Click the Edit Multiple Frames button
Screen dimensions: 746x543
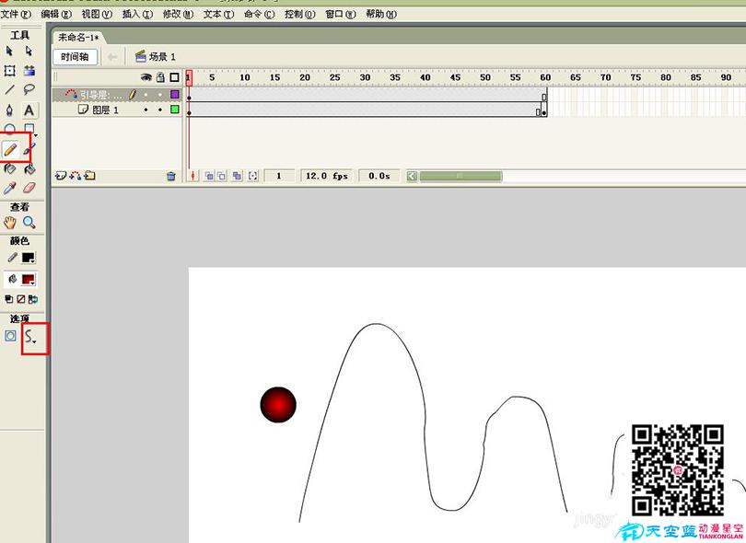[237, 176]
